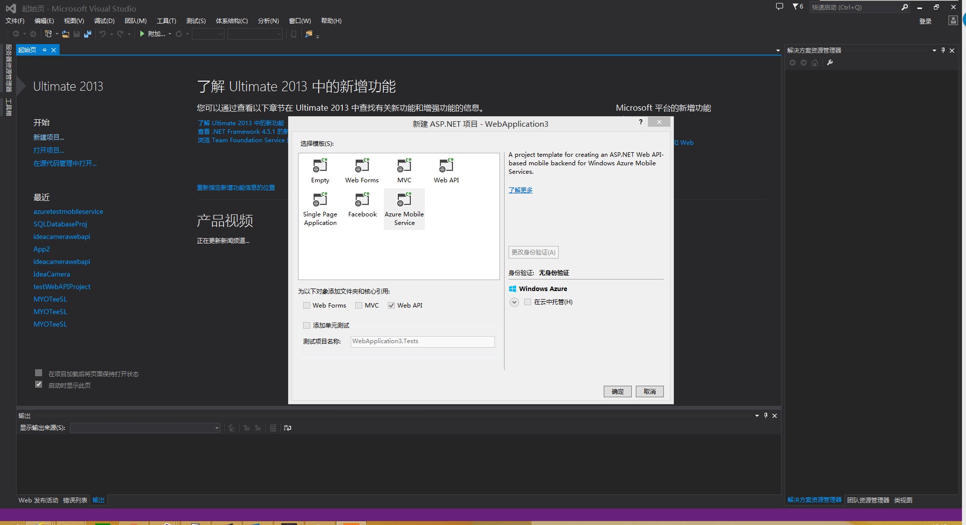Click the Solution Explorer home icon

[815, 63]
